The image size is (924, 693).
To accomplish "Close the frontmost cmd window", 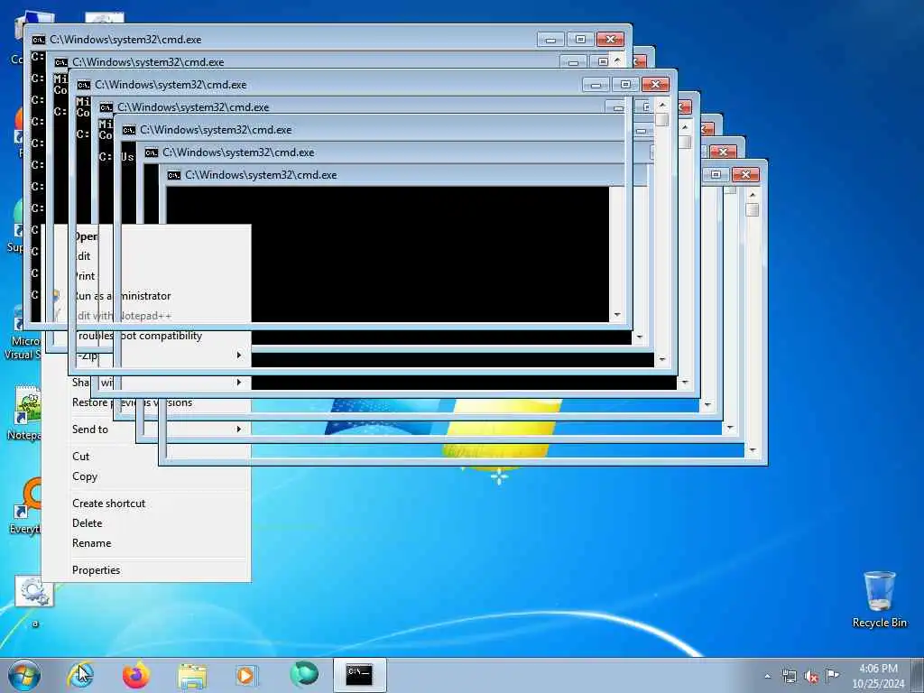I will click(611, 40).
